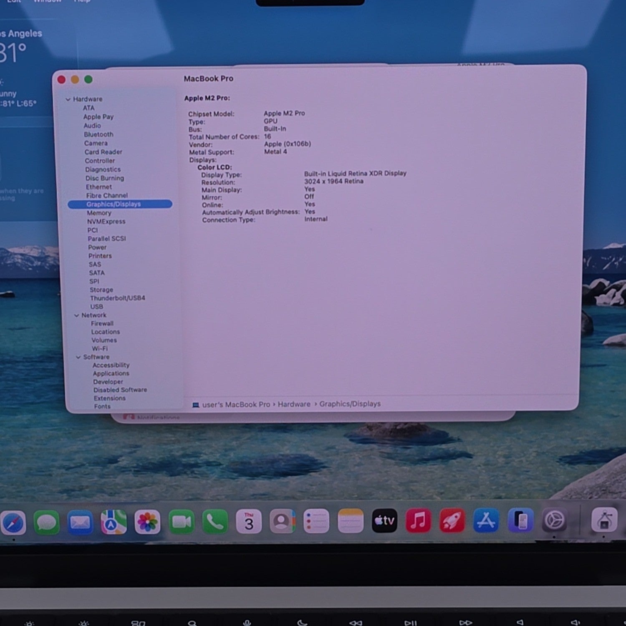Select Fibre Channel in the sidebar
Screen dimensions: 626x626
107,195
